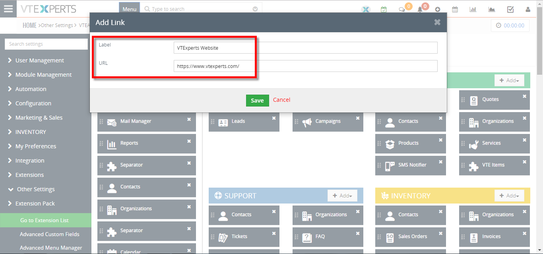Open Other Settings breadcrumb link
The image size is (543, 254).
click(x=57, y=25)
